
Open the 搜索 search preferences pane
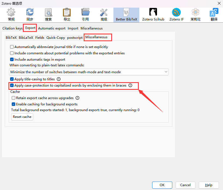(48, 15)
